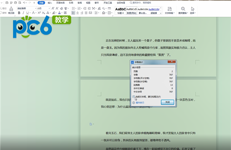Increase font size with the larger A icon

(53, 8)
